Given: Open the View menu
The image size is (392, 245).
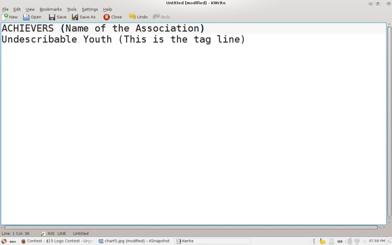Looking at the screenshot, I should (30, 9).
